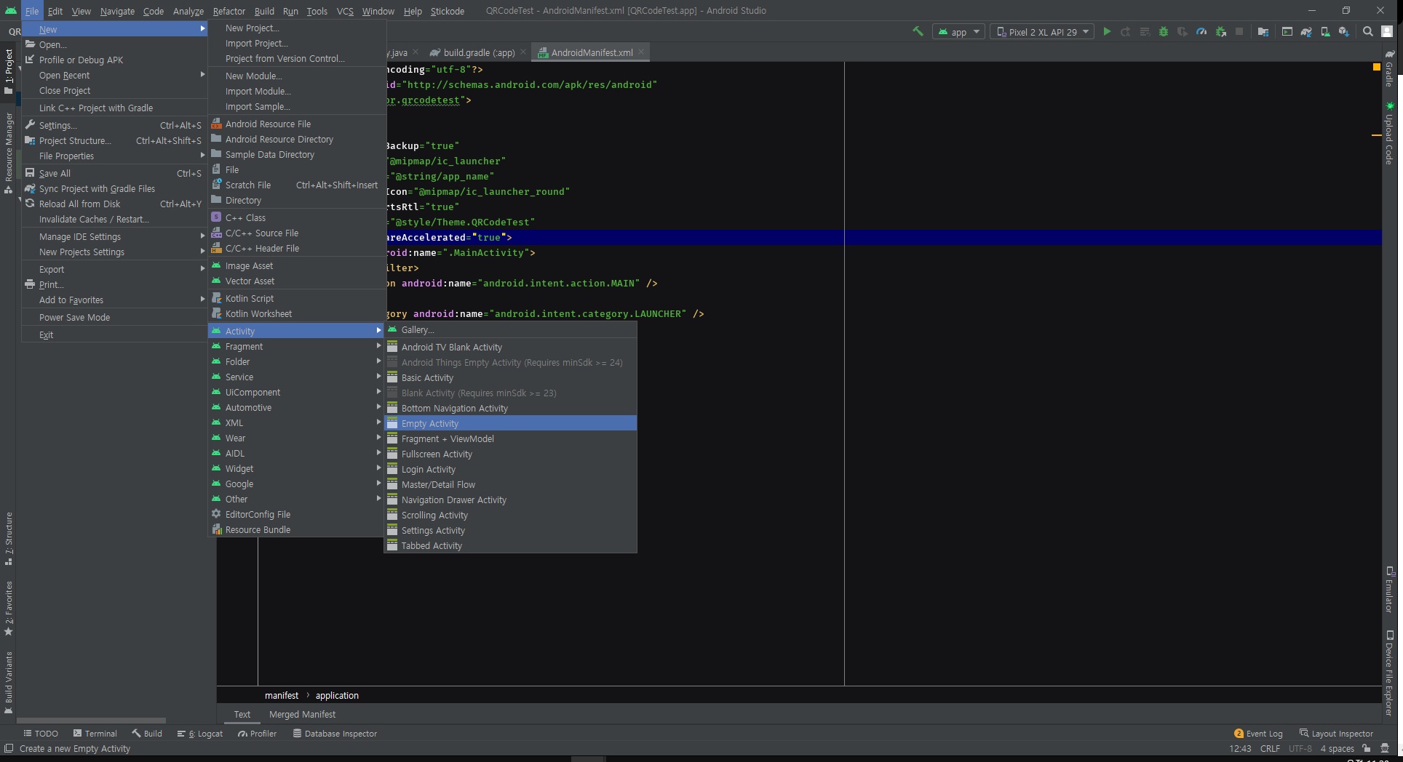Switch to the Merged Manifest tab

(x=302, y=714)
